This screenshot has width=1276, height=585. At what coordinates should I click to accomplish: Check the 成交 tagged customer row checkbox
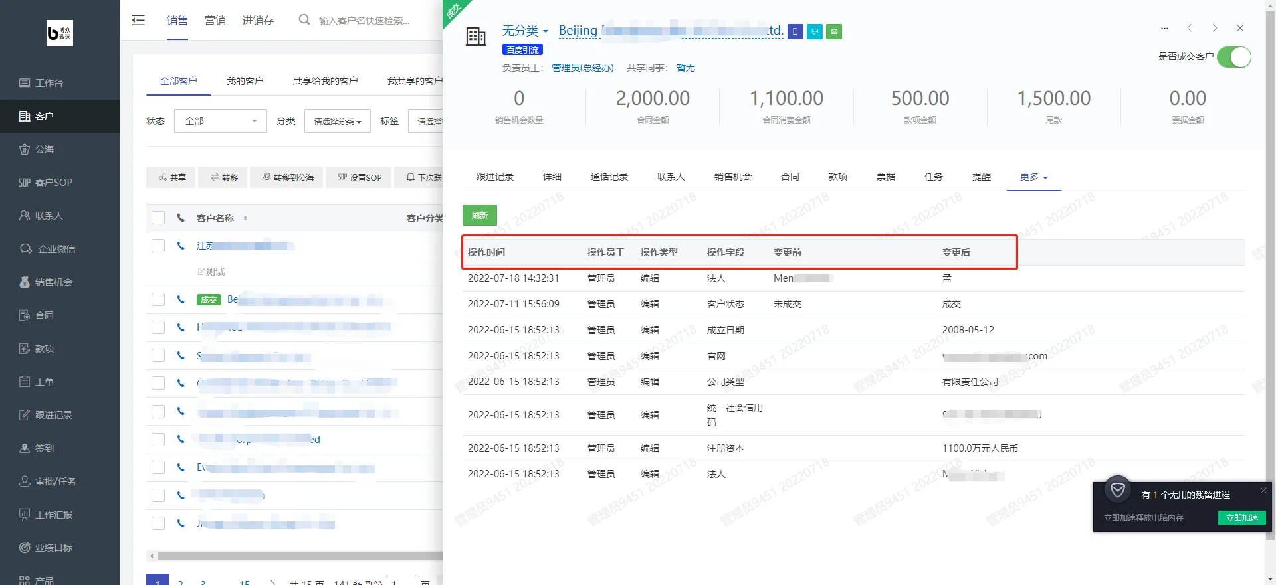[158, 299]
